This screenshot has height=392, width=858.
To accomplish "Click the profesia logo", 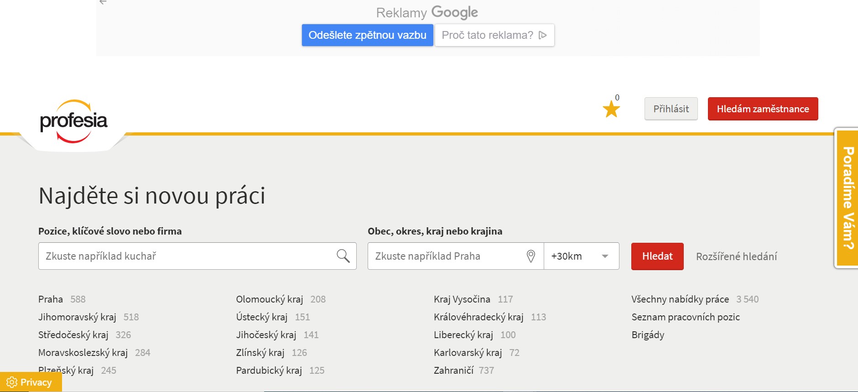I will tap(73, 121).
